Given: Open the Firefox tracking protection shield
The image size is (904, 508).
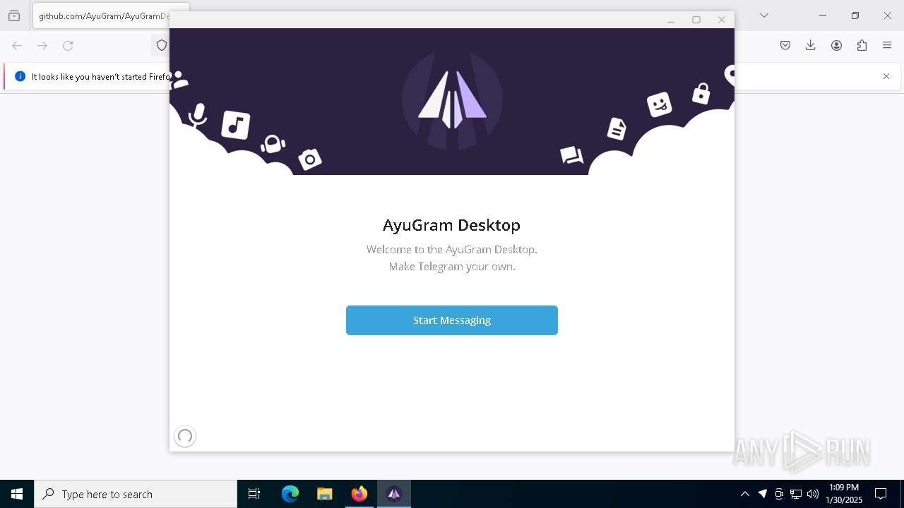Looking at the screenshot, I should (x=162, y=46).
